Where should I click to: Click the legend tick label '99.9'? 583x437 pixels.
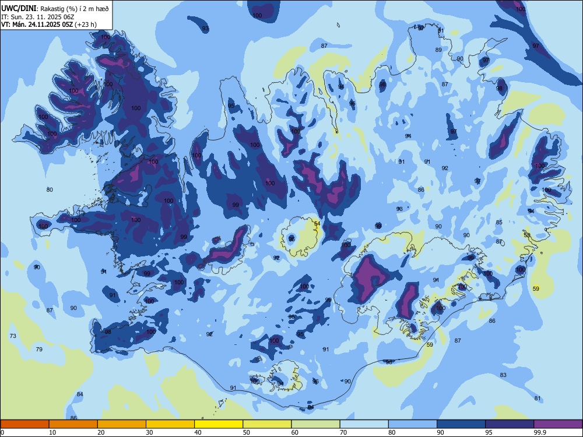pyautogui.click(x=540, y=432)
